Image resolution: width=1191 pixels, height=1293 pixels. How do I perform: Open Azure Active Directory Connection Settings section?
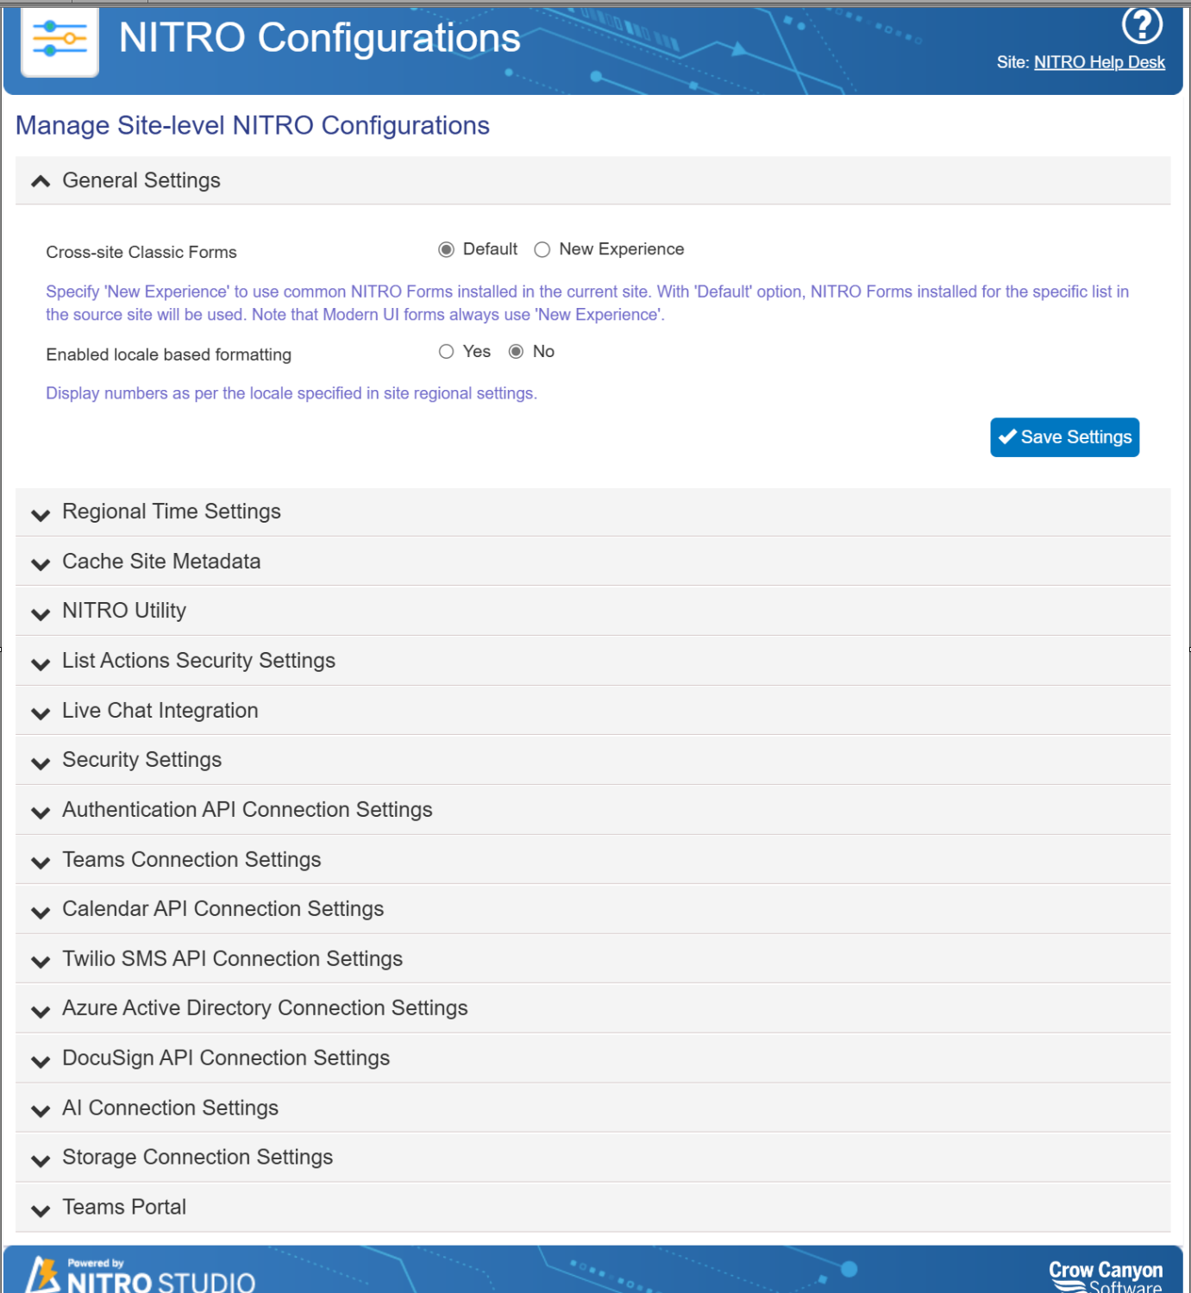click(x=592, y=1008)
